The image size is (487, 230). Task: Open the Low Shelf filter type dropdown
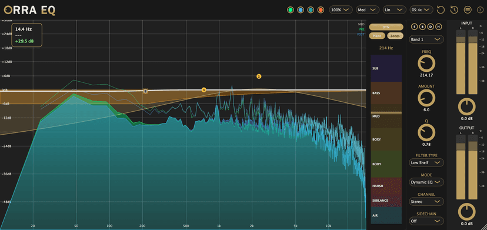[x=426, y=162]
